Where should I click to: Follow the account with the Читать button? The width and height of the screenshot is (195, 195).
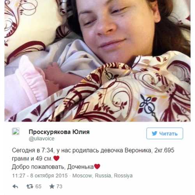point(165,133)
